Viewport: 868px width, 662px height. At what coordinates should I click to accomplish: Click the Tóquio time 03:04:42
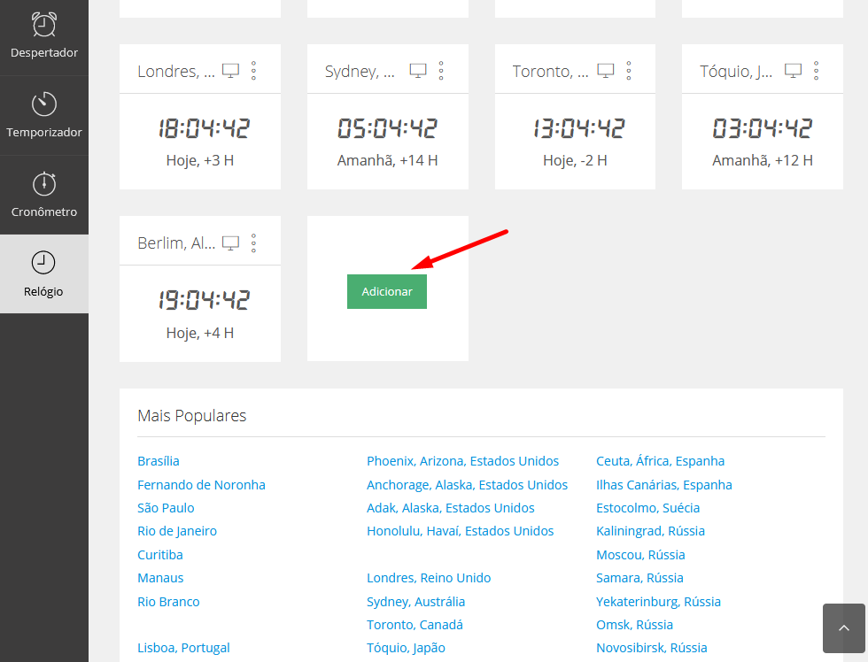tap(763, 128)
